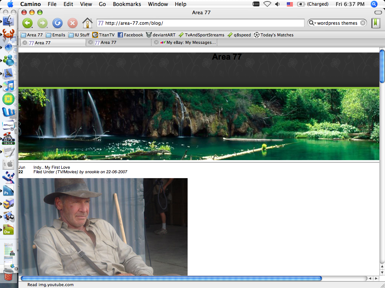This screenshot has width=385, height=288.
Task: Open the Today's Matches bookmark
Action: tap(274, 35)
